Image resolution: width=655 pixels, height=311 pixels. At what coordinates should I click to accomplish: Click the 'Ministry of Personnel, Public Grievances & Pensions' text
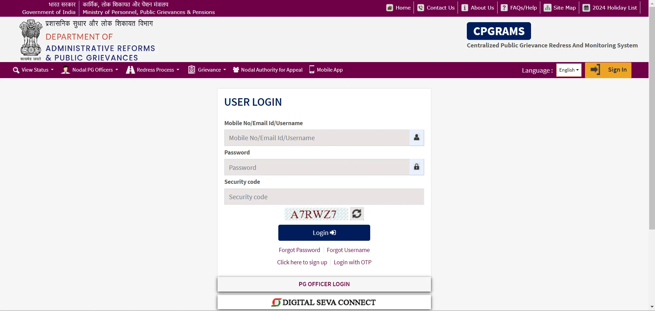pyautogui.click(x=149, y=12)
